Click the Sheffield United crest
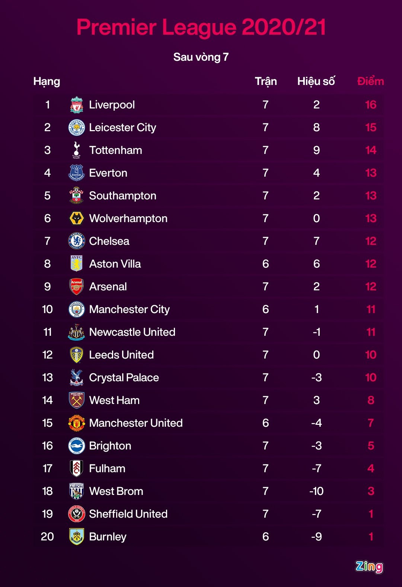This screenshot has height=587, width=402. point(77,514)
